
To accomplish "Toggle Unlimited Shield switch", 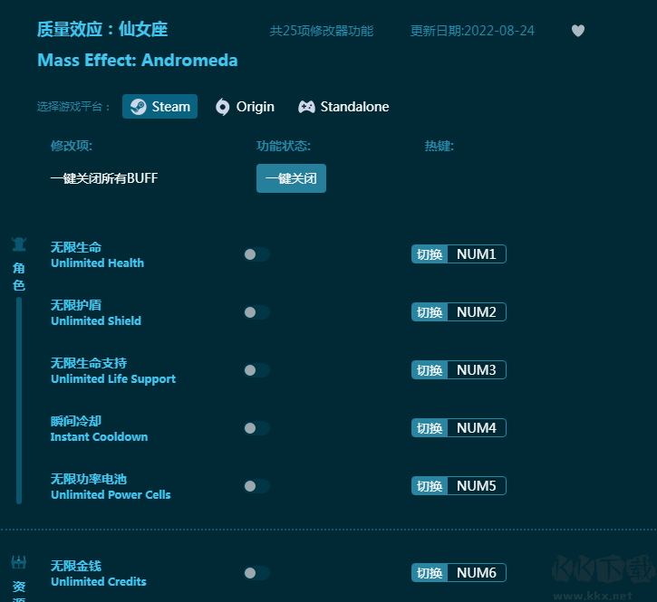I will 256,312.
